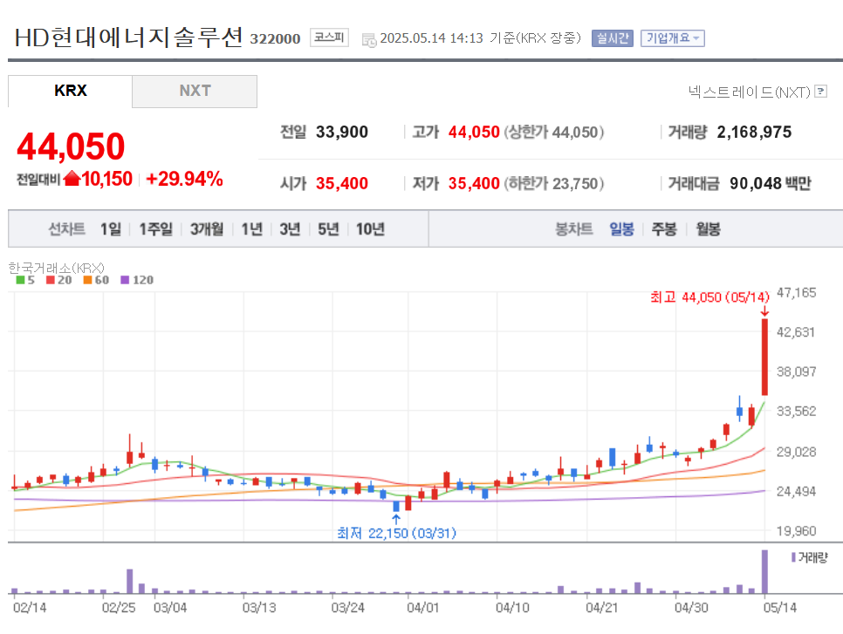Image resolution: width=843 pixels, height=634 pixels.
Task: Select the 10년 line chart
Action: pos(370,228)
